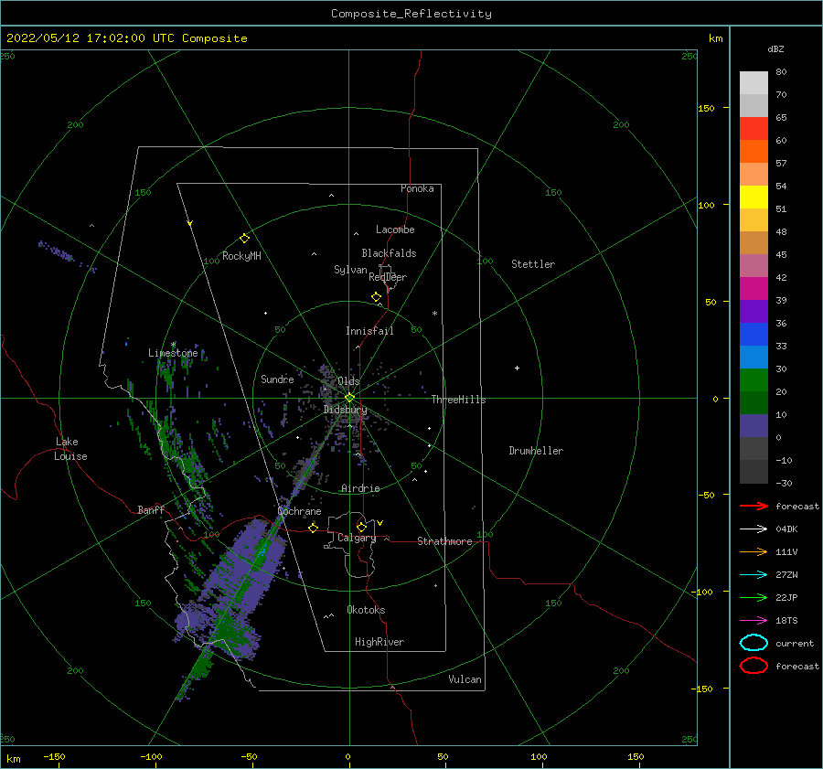Screen dimensions: 823x769
Task: Click the Sundre label
Action: (x=277, y=379)
